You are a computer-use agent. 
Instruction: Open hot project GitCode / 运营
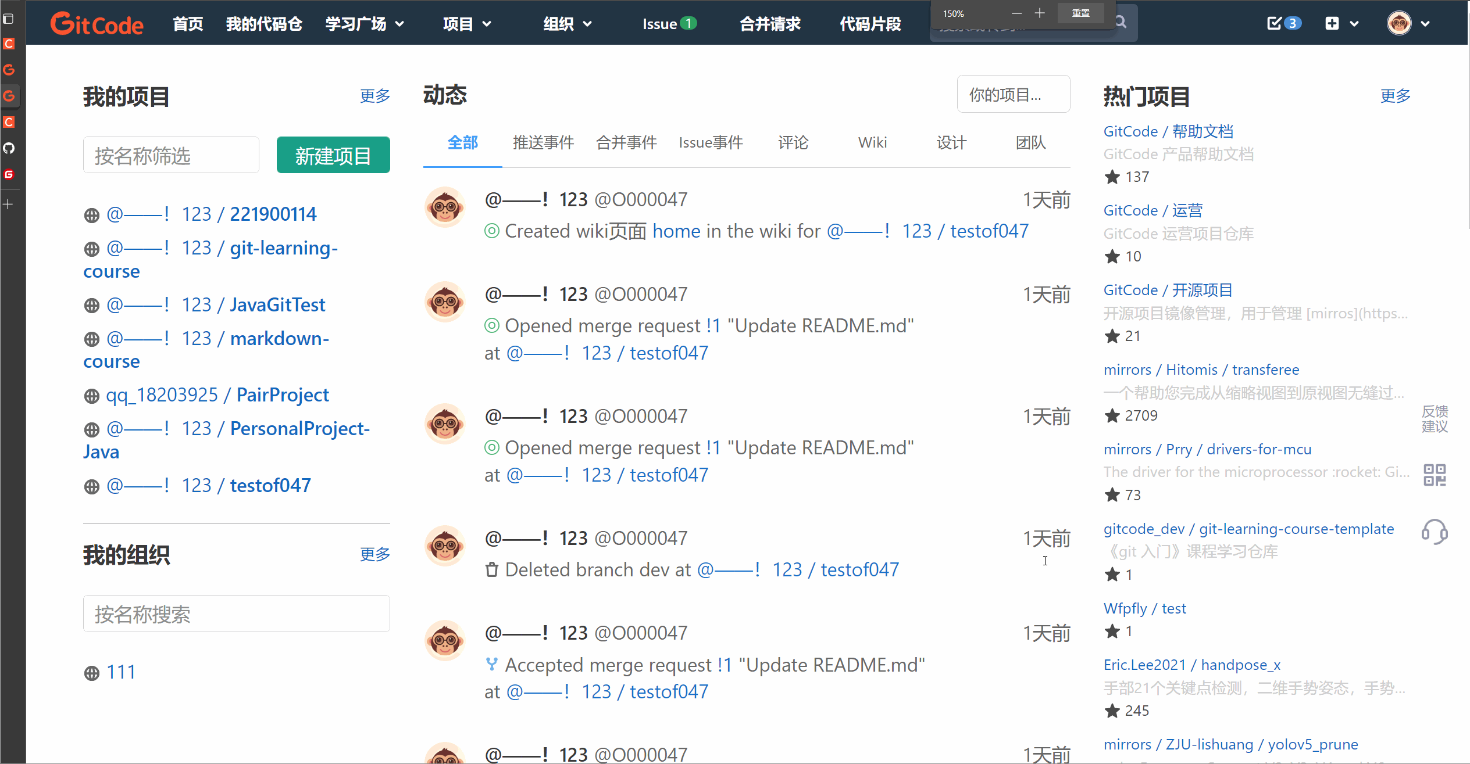click(x=1153, y=210)
